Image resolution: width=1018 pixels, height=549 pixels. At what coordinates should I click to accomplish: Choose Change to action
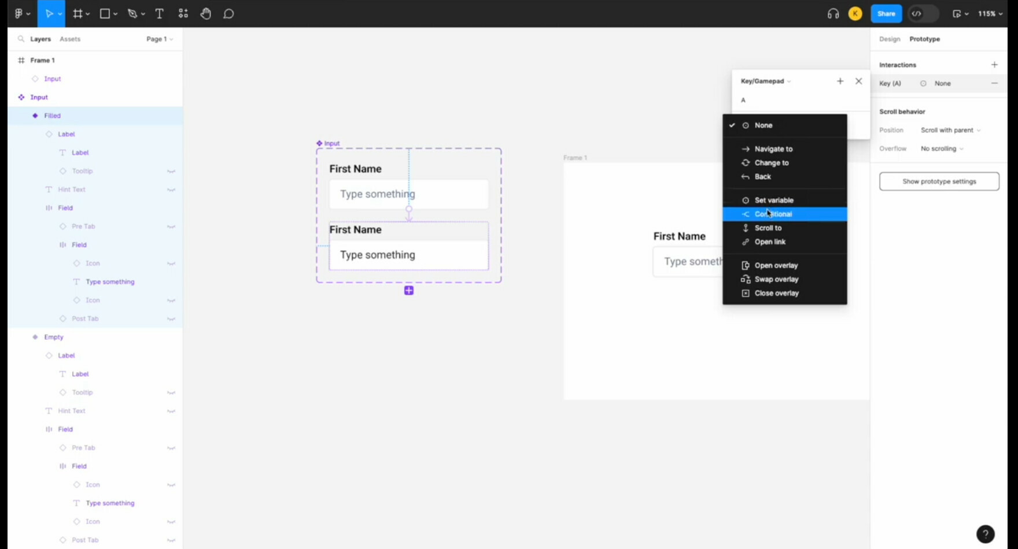point(785,163)
